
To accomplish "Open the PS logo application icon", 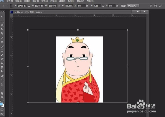I will [2, 1].
